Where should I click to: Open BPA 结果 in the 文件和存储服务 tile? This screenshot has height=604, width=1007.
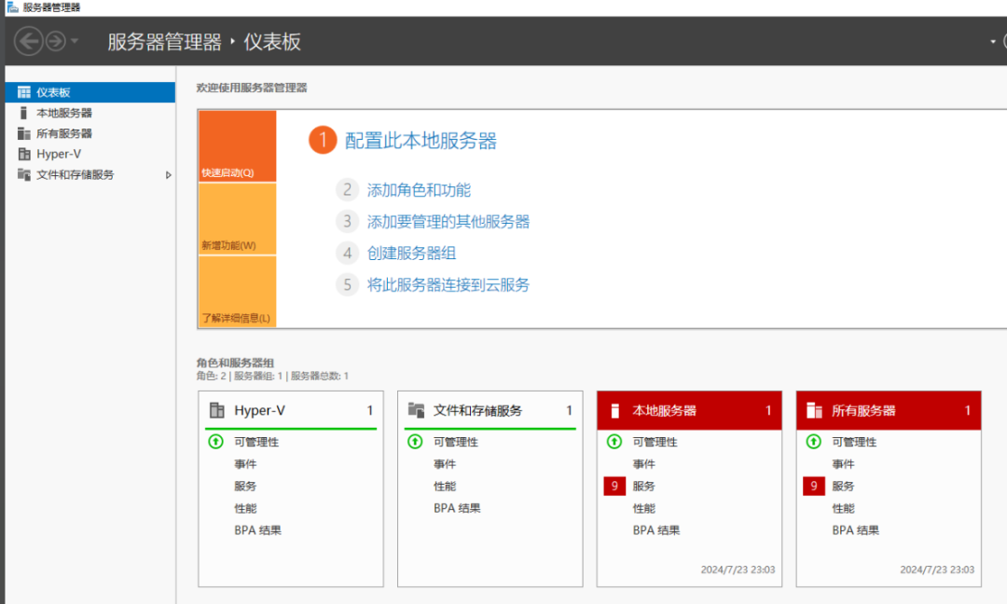click(x=457, y=508)
